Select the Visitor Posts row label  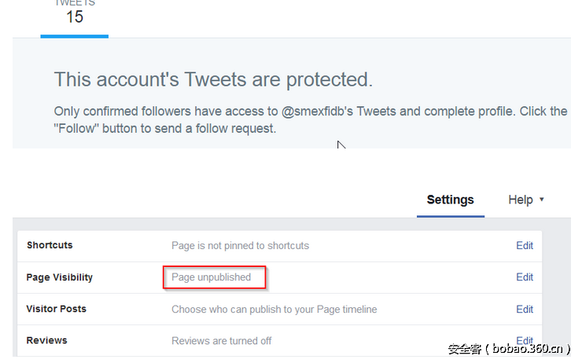[57, 309]
